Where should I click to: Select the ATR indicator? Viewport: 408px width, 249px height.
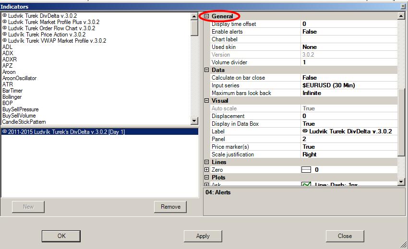(x=8, y=84)
